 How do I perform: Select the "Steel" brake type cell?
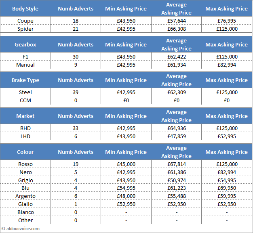[25, 92]
